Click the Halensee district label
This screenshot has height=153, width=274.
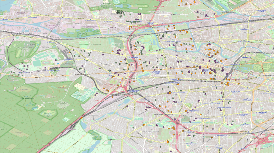150,96
